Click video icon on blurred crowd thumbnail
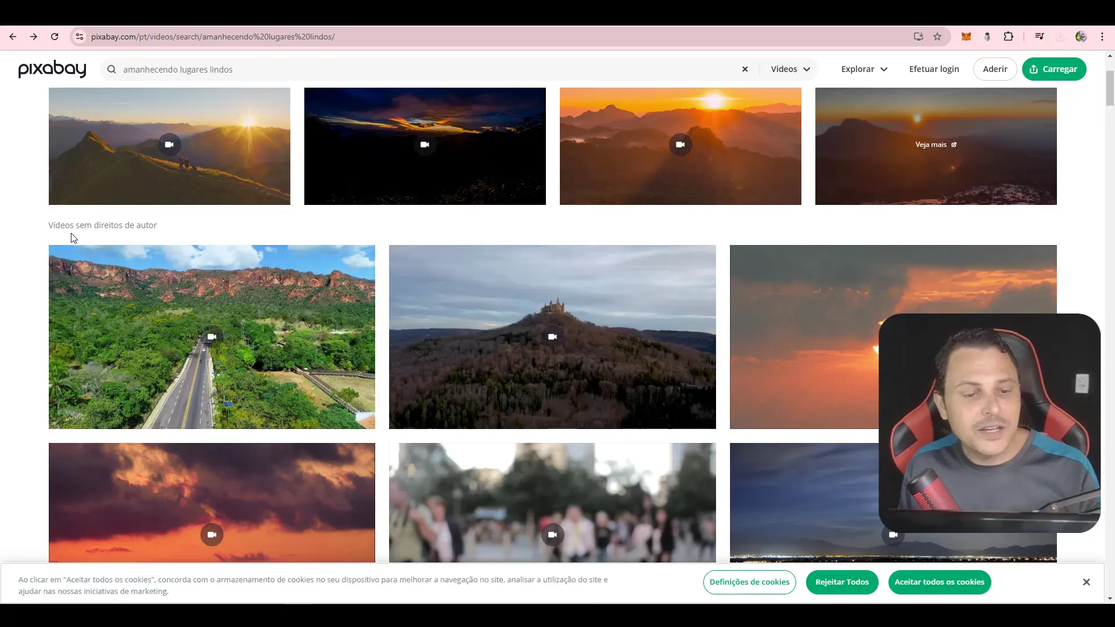This screenshot has height=627, width=1115. pos(552,535)
